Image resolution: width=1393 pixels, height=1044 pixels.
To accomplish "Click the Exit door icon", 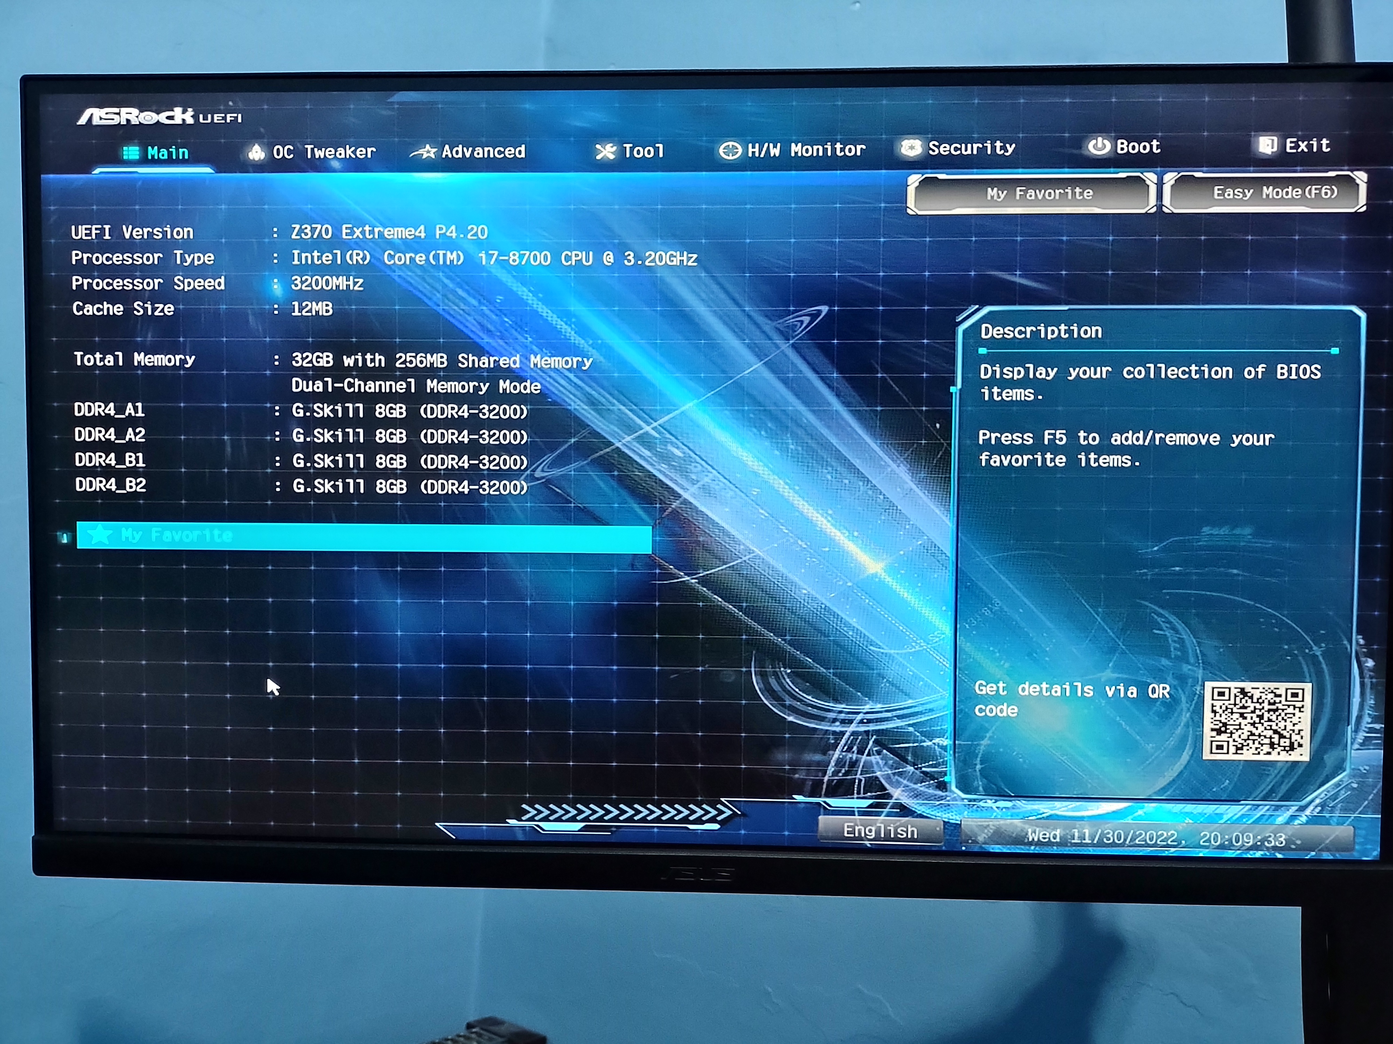I will click(x=1267, y=146).
